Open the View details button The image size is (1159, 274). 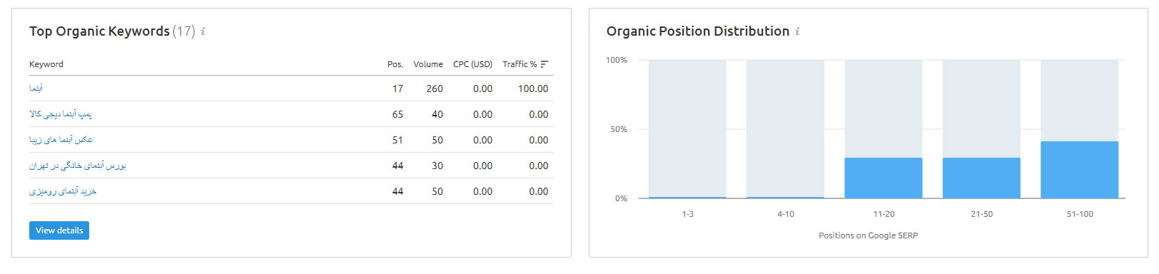[x=59, y=230]
